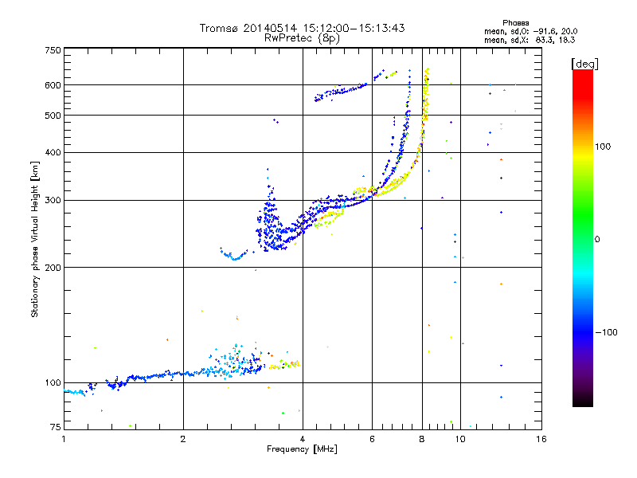Click the x-axis '1' tick label
Viewport: 637px width, 478px height.
tap(64, 439)
